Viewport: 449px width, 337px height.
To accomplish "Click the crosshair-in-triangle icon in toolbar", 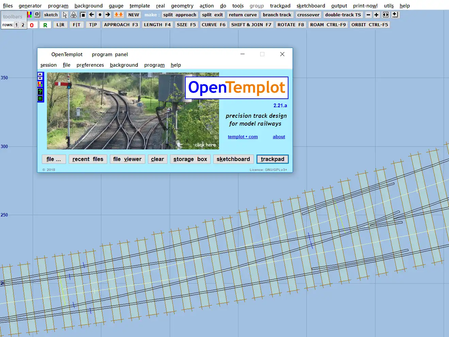I will click(73, 15).
